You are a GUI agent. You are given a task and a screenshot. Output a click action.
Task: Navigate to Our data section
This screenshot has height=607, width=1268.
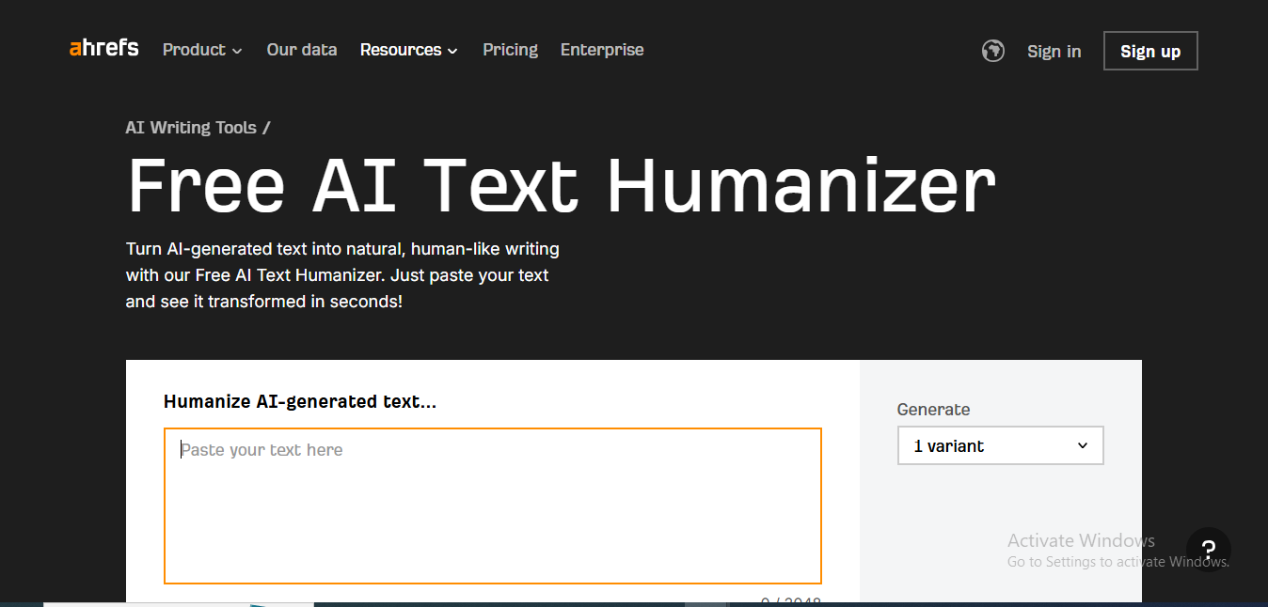pos(301,50)
